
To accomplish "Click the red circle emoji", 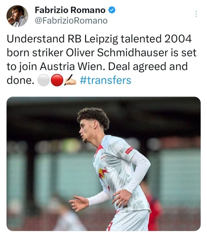I will pos(57,81).
